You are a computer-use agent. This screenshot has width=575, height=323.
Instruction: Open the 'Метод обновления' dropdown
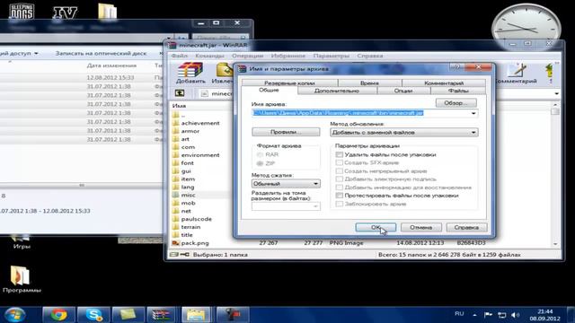click(x=403, y=132)
